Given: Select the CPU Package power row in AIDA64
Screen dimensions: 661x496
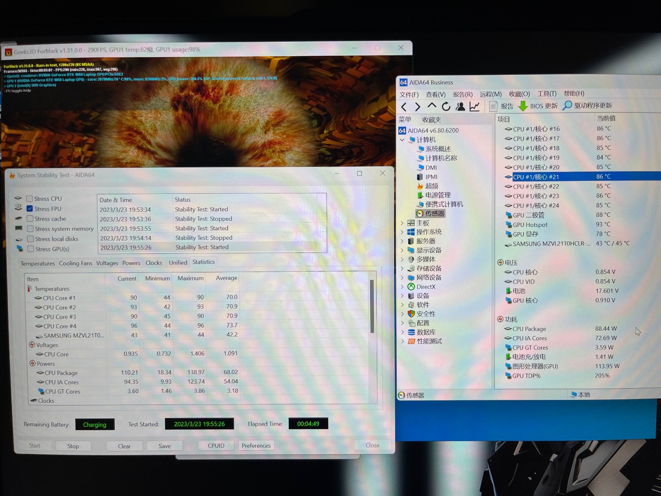Looking at the screenshot, I should click(x=578, y=329).
